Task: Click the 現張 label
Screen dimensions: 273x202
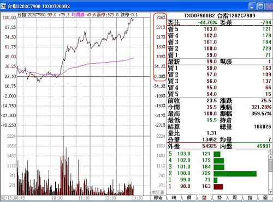Action: click(x=226, y=62)
